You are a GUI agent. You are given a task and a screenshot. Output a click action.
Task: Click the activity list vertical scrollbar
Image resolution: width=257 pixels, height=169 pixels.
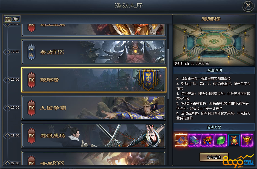(168, 74)
